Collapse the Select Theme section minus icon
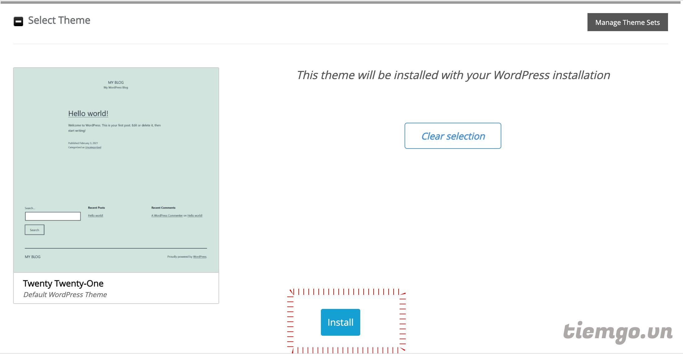 [x=18, y=21]
